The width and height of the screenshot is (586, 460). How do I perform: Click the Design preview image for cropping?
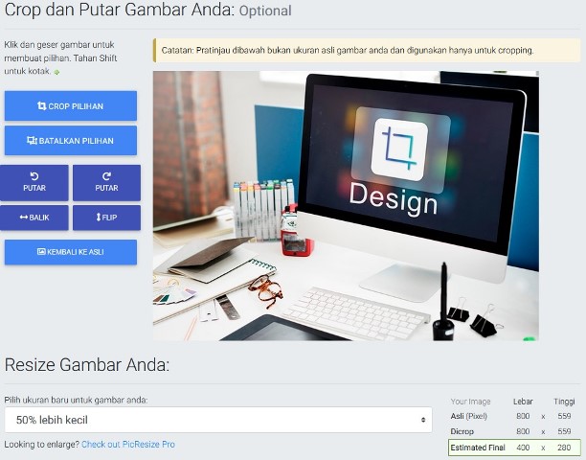click(x=346, y=206)
